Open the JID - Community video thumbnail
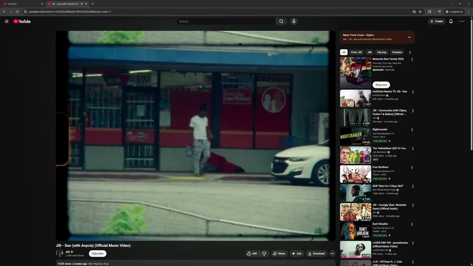 355,117
